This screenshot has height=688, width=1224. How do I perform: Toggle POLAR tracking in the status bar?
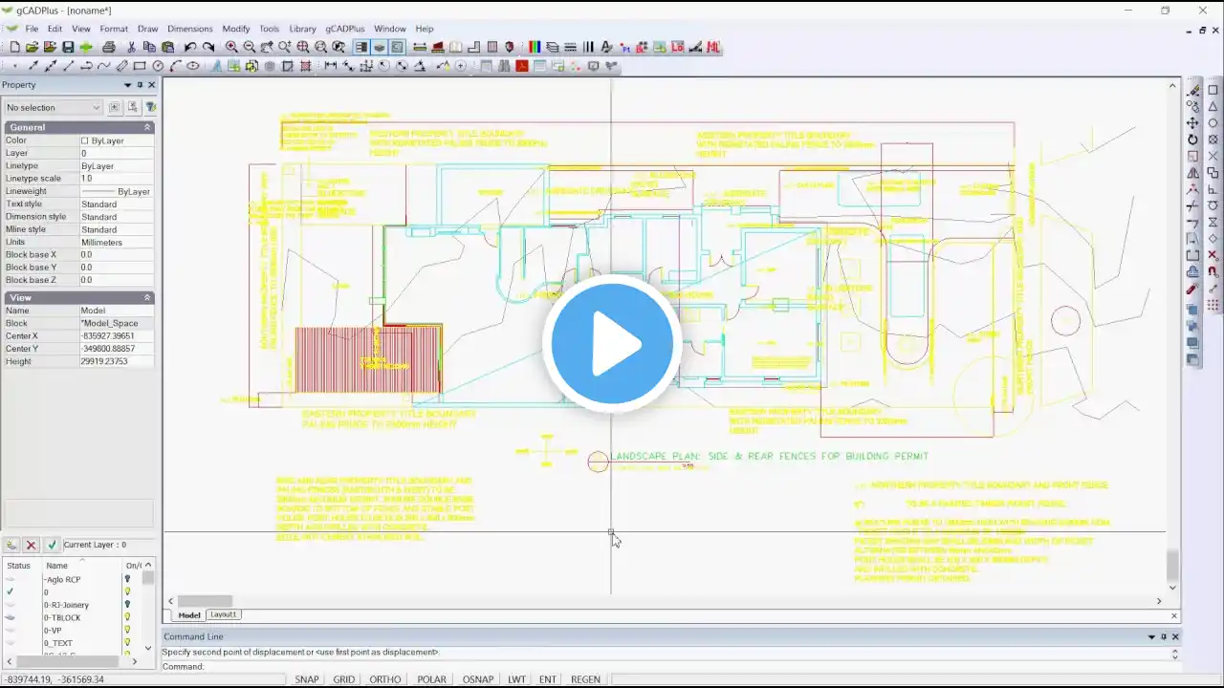(x=431, y=679)
